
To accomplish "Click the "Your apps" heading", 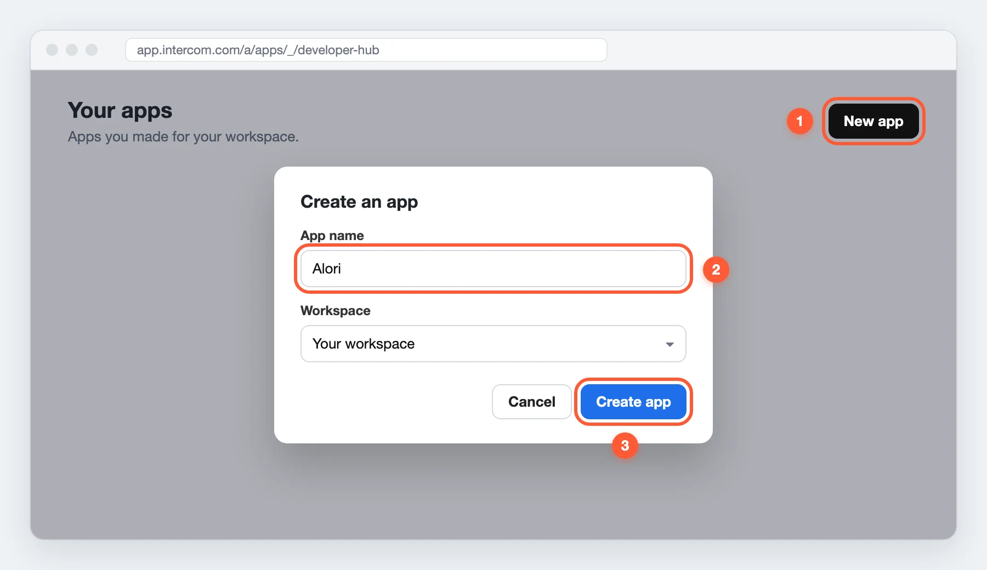I will (x=120, y=111).
